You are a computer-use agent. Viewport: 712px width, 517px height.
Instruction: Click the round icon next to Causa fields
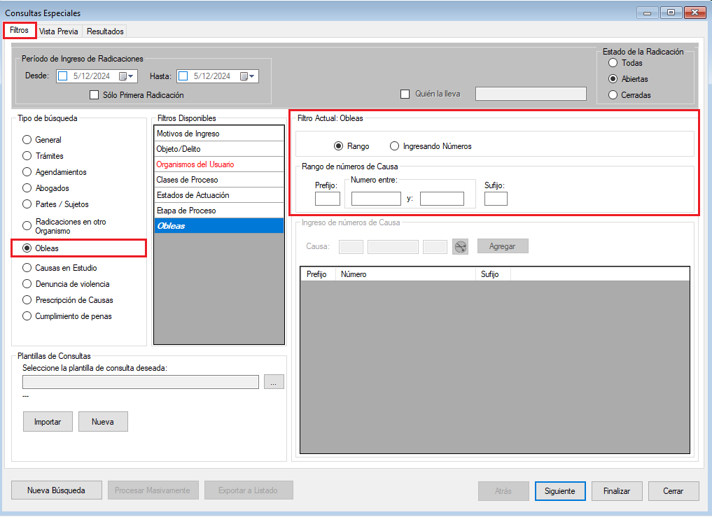click(x=460, y=246)
